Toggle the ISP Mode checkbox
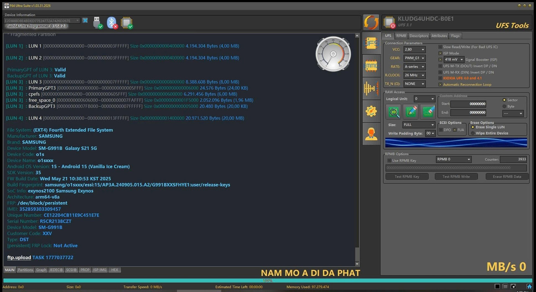This screenshot has width=536, height=292. [440, 53]
